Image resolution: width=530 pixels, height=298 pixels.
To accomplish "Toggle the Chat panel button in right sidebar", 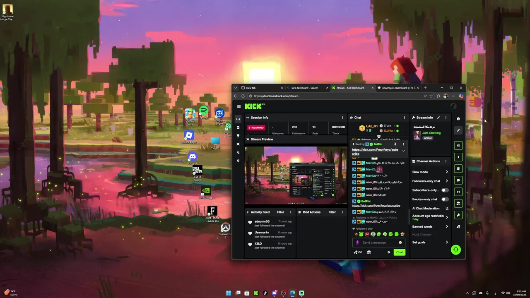I will 458,180.
